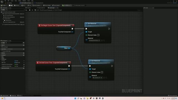
Task: Click browse-to-asset icon on lower Set Material
Action: [106, 78]
